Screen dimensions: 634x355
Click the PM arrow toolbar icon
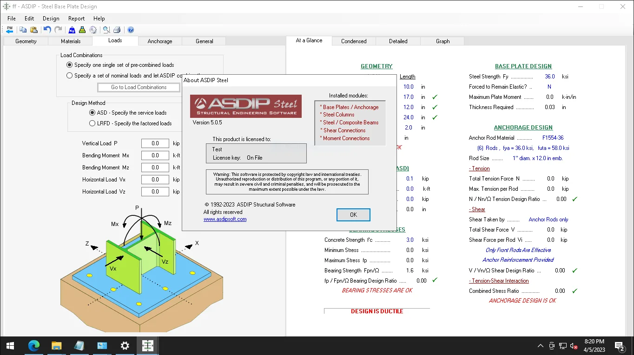tap(10, 30)
